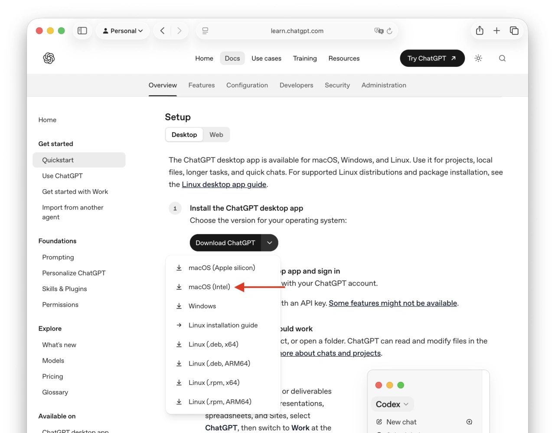Open Glossary in the sidebar
This screenshot has width=555, height=433.
tap(55, 392)
